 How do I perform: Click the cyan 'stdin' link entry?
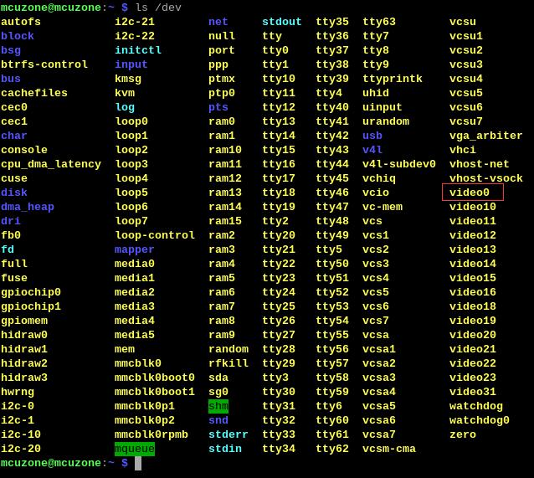click(x=225, y=449)
